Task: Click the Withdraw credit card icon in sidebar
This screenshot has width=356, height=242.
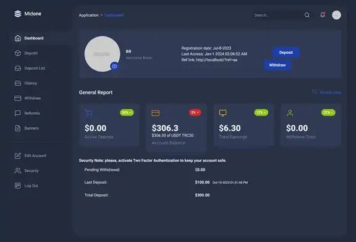Action: click(x=18, y=98)
